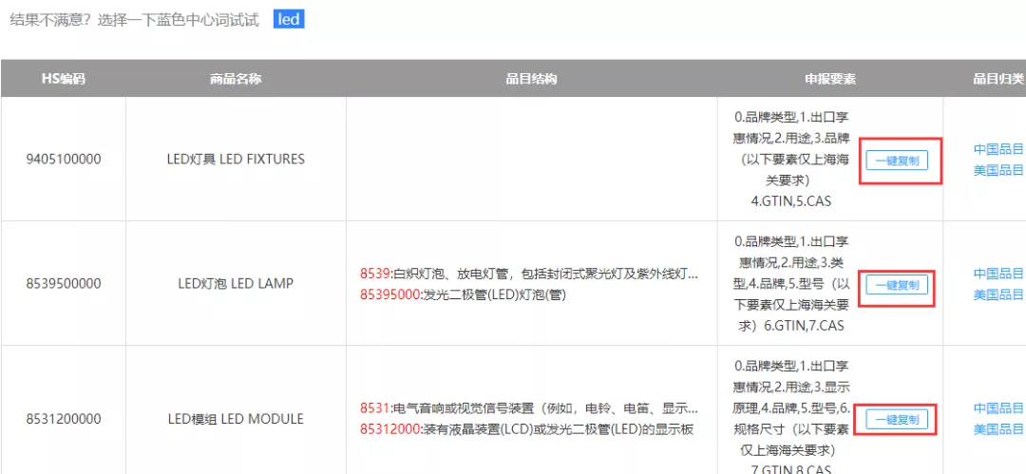Viewport: 1026px width, 474px height.
Task: Click the HS编码 column header
Action: (64, 79)
